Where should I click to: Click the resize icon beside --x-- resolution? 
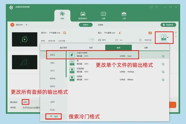click(x=116, y=40)
